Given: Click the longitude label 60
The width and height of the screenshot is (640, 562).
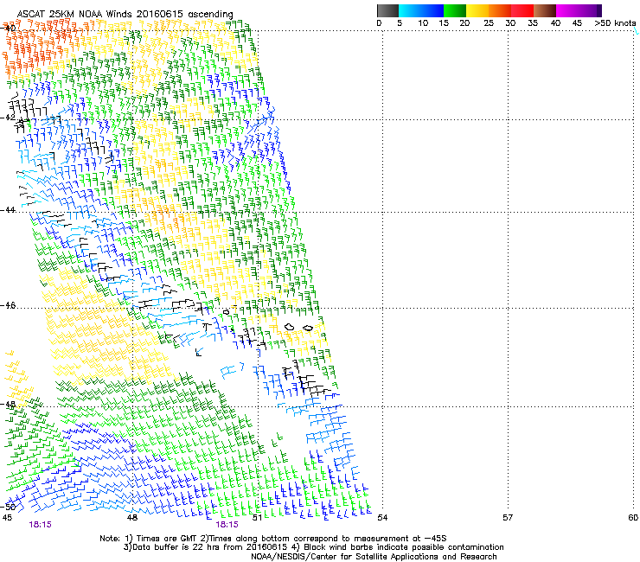Looking at the screenshot, I should pos(633,518).
